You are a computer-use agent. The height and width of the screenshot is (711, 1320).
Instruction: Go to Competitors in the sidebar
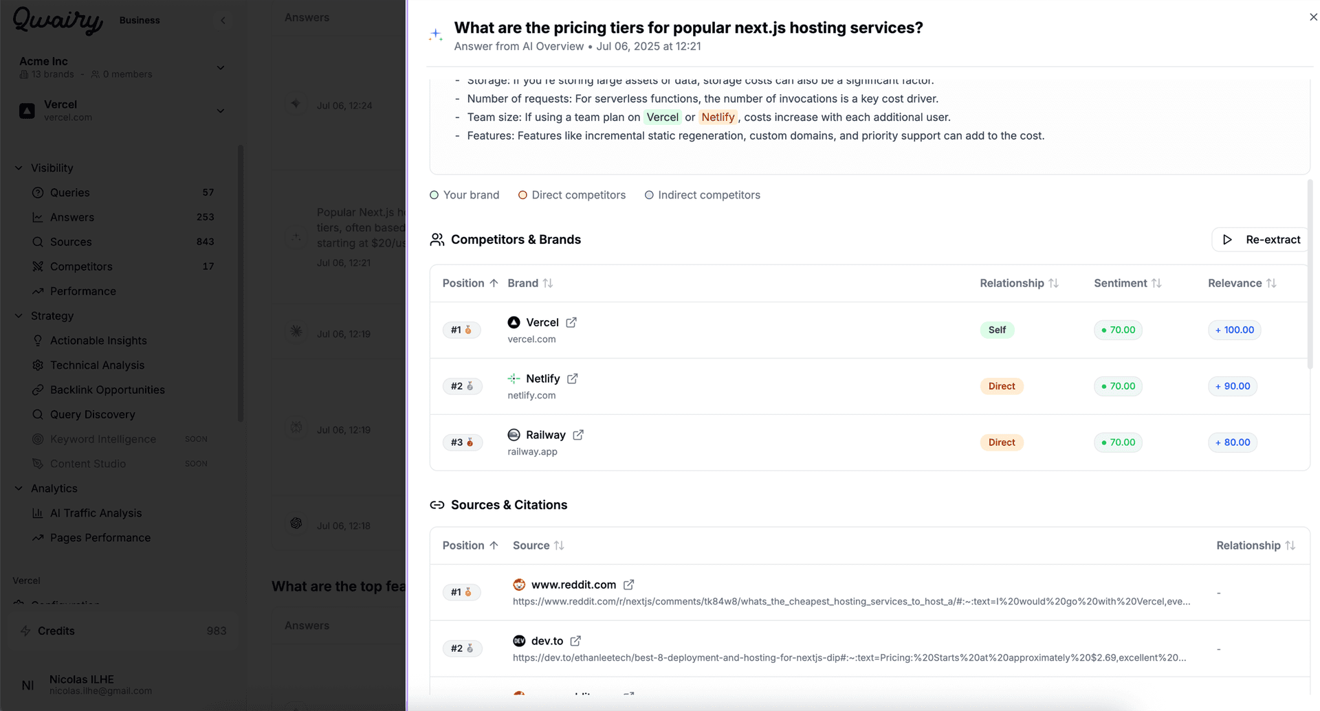81,267
